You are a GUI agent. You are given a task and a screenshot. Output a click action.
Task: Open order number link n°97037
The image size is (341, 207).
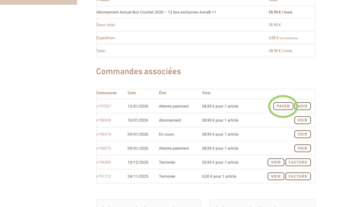(104, 106)
